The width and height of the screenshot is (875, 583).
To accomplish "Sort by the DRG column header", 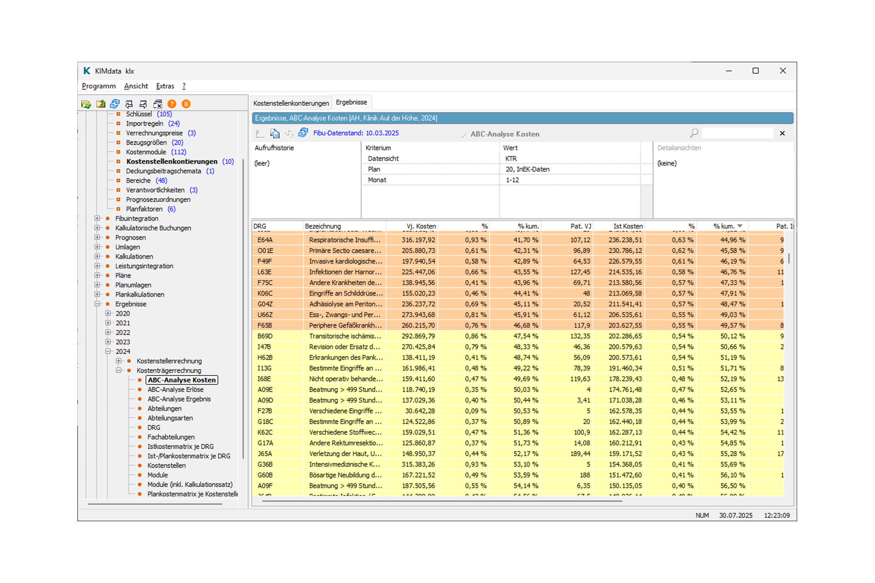I will coord(277,226).
